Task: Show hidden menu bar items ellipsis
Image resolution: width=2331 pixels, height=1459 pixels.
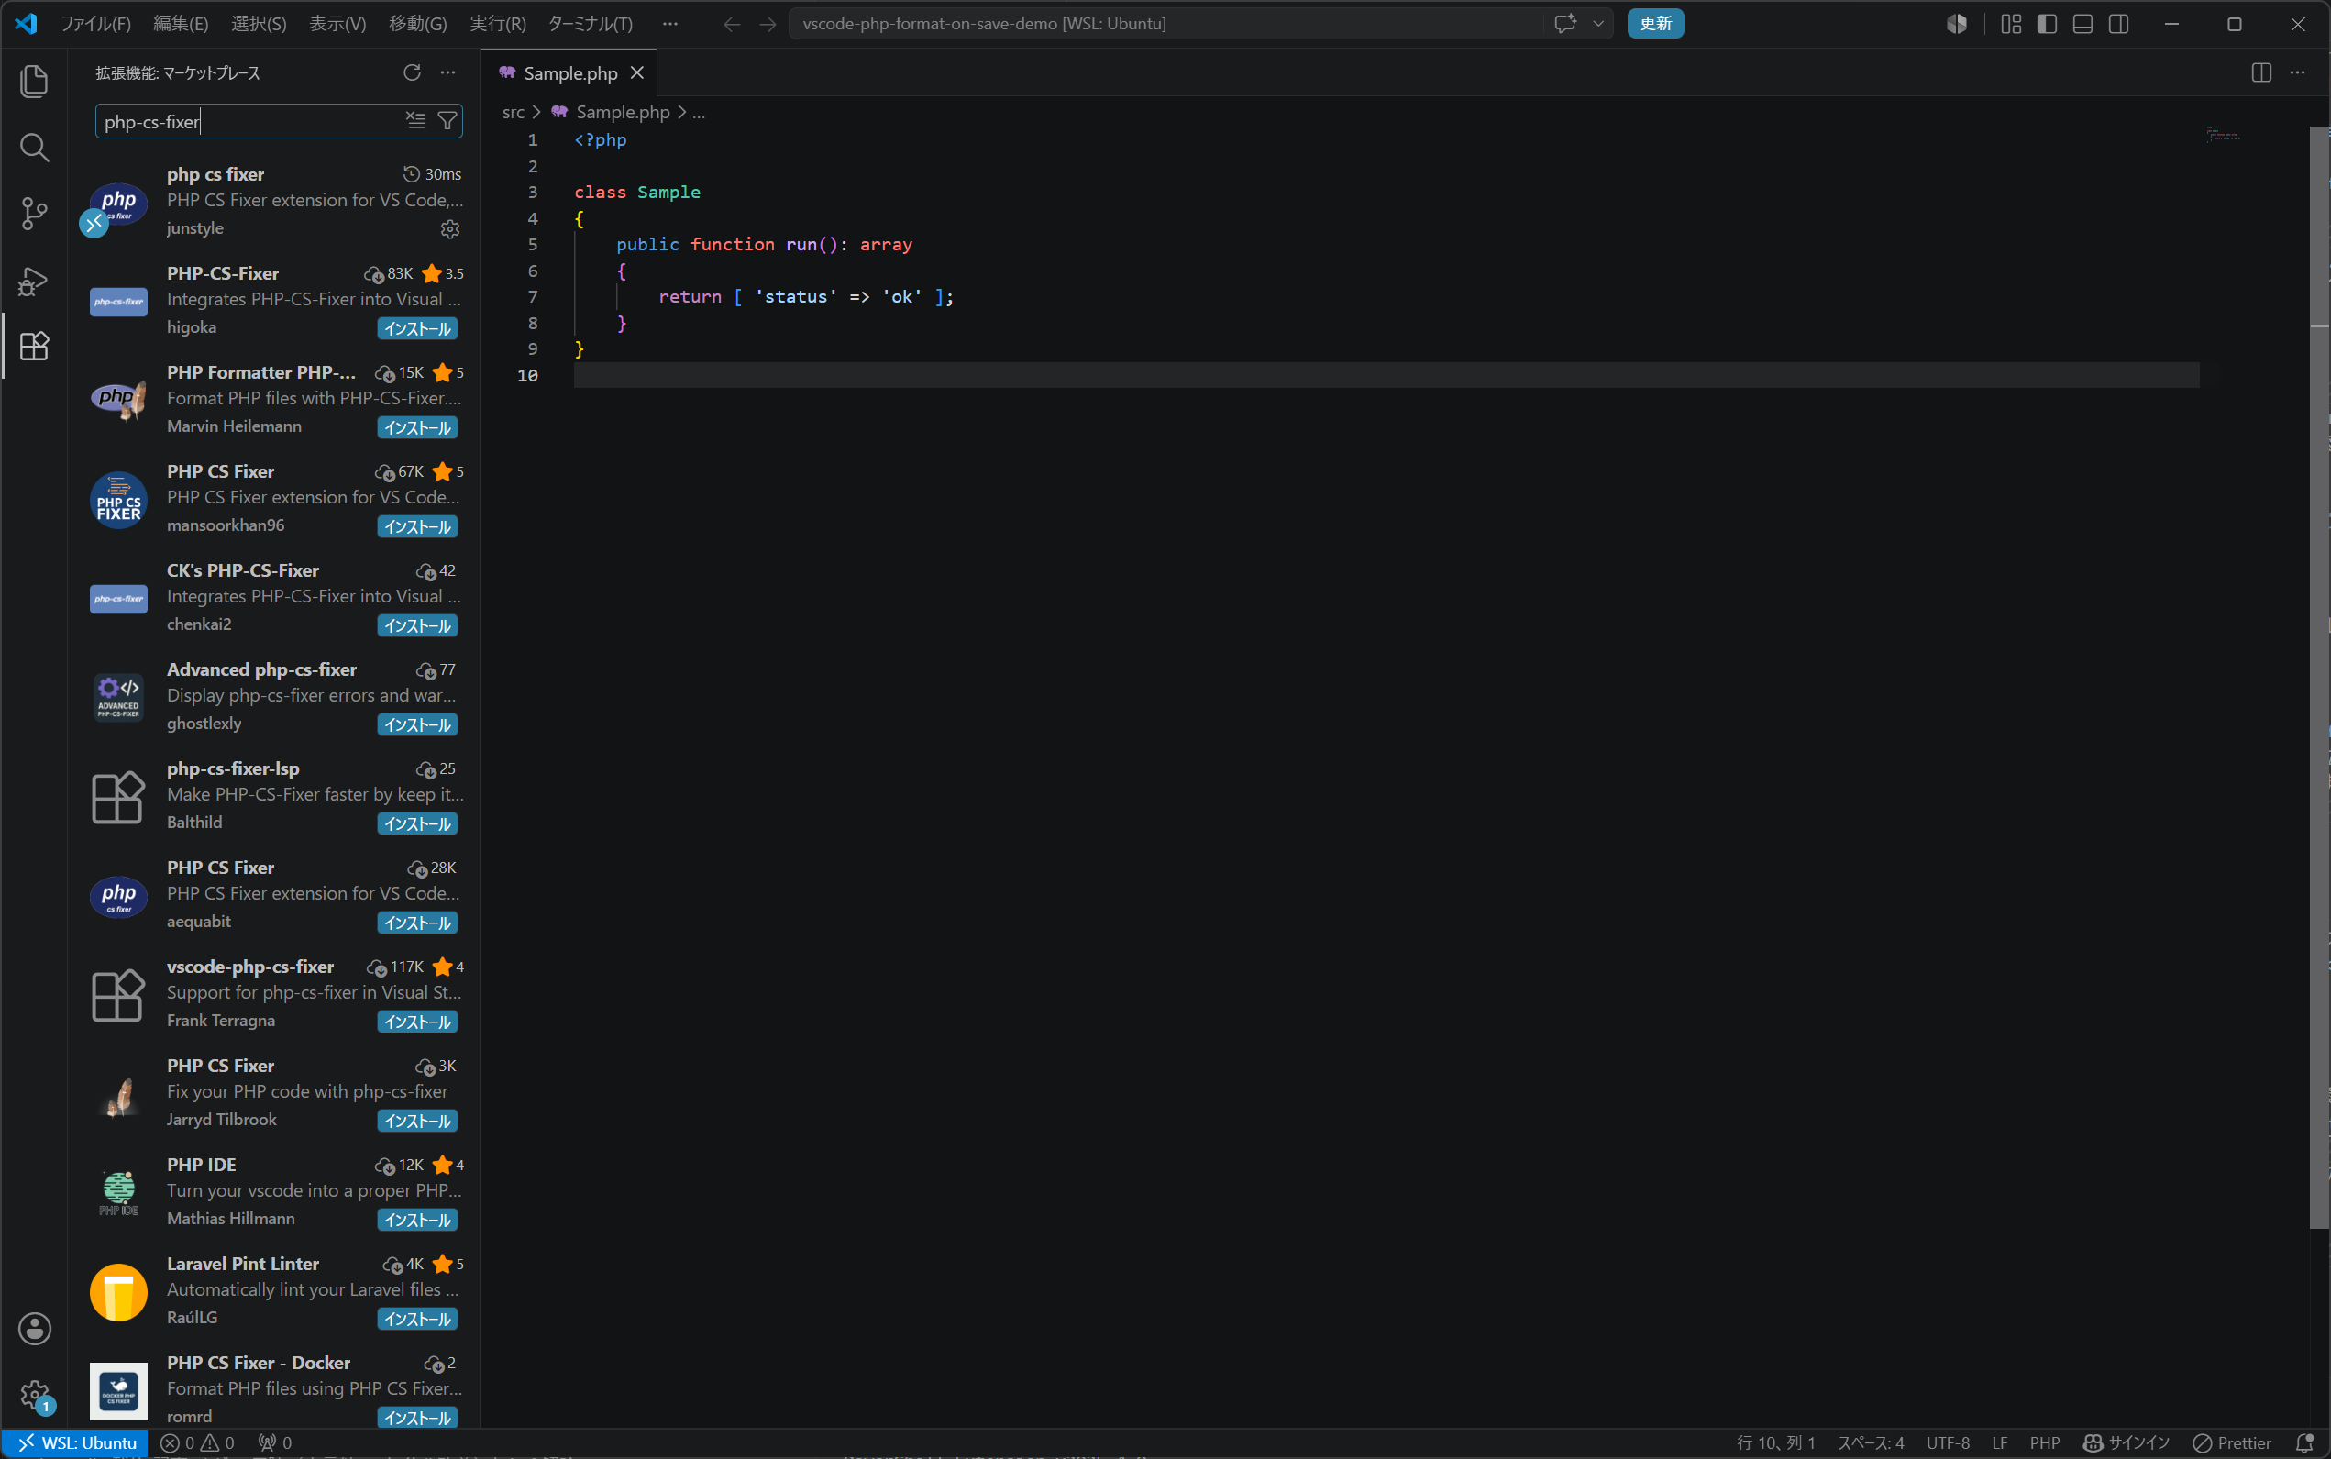Action: 669,24
